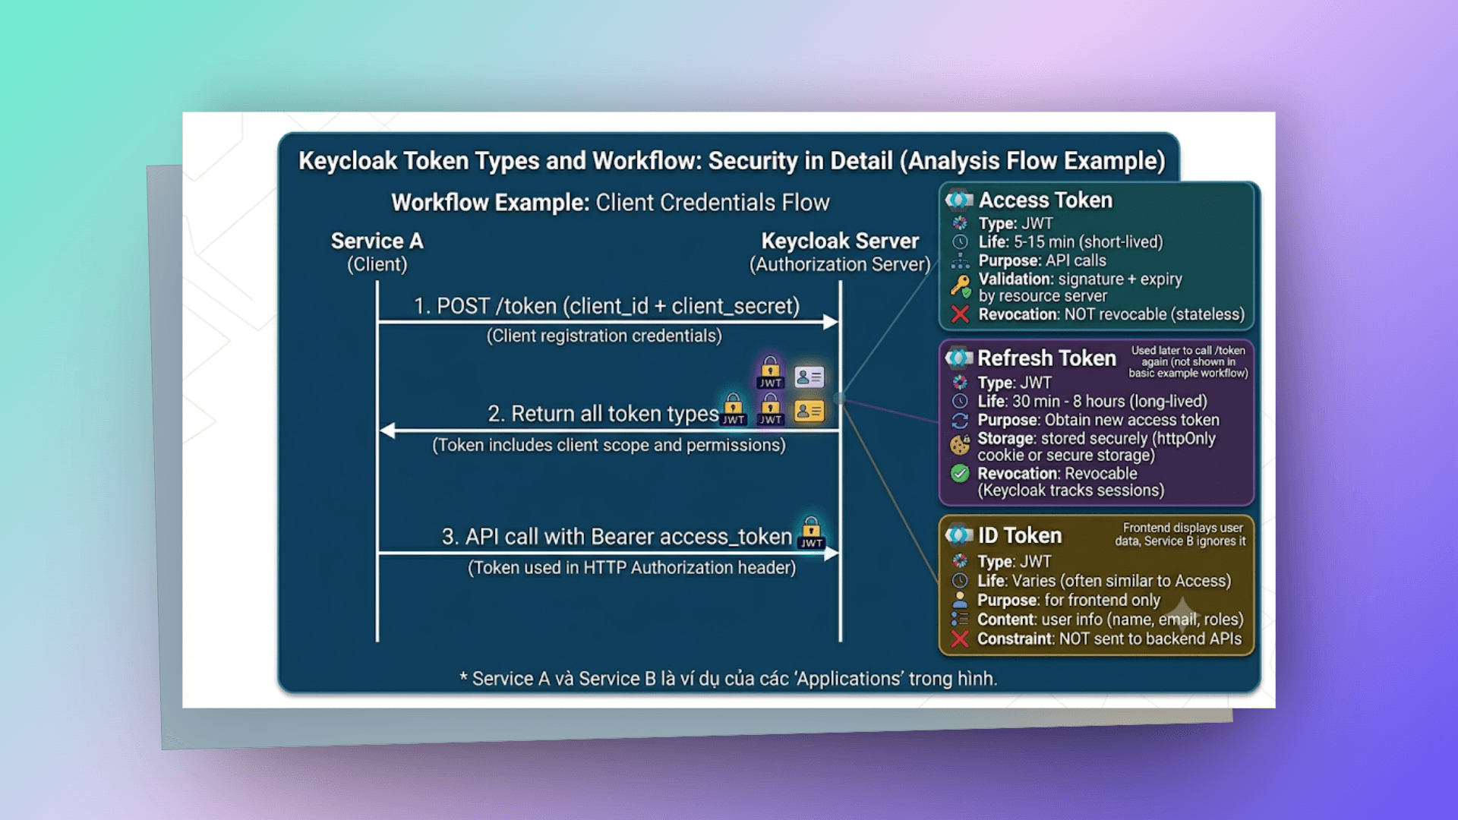Click the network icon beside Purpose: API calls
The image size is (1458, 820).
point(960,261)
